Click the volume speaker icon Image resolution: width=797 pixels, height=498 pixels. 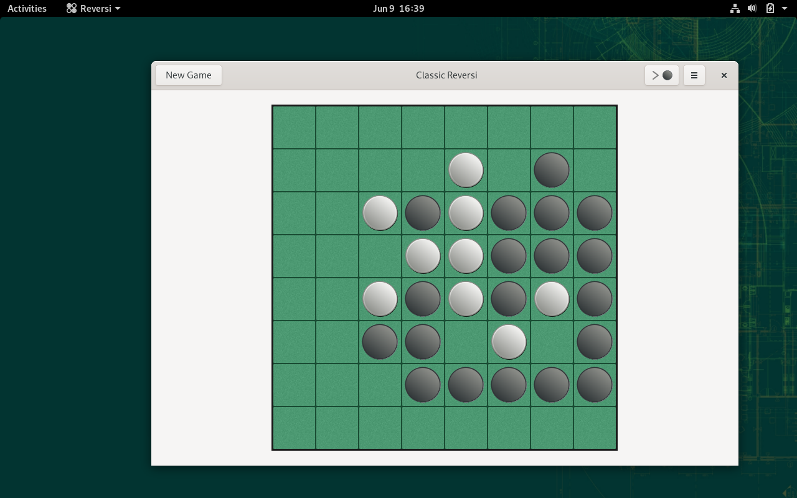pos(752,8)
